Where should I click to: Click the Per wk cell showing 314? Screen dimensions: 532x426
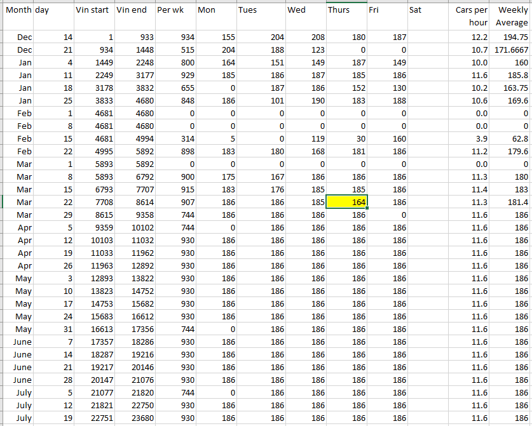click(175, 139)
